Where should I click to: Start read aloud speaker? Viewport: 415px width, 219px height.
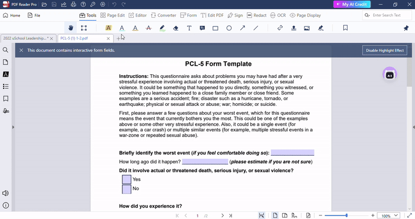[6, 193]
